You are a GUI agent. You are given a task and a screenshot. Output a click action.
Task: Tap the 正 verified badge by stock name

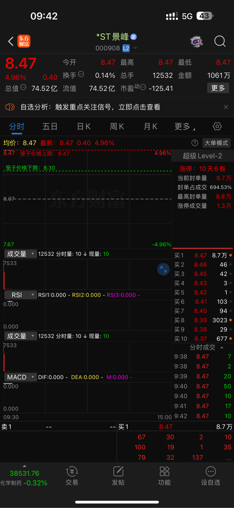[x=133, y=37]
